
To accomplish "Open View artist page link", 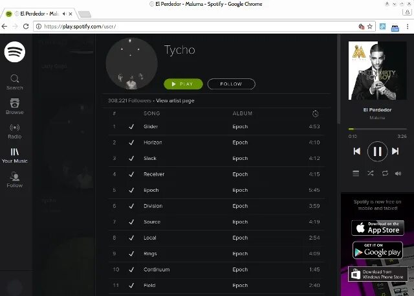I will pyautogui.click(x=175, y=100).
